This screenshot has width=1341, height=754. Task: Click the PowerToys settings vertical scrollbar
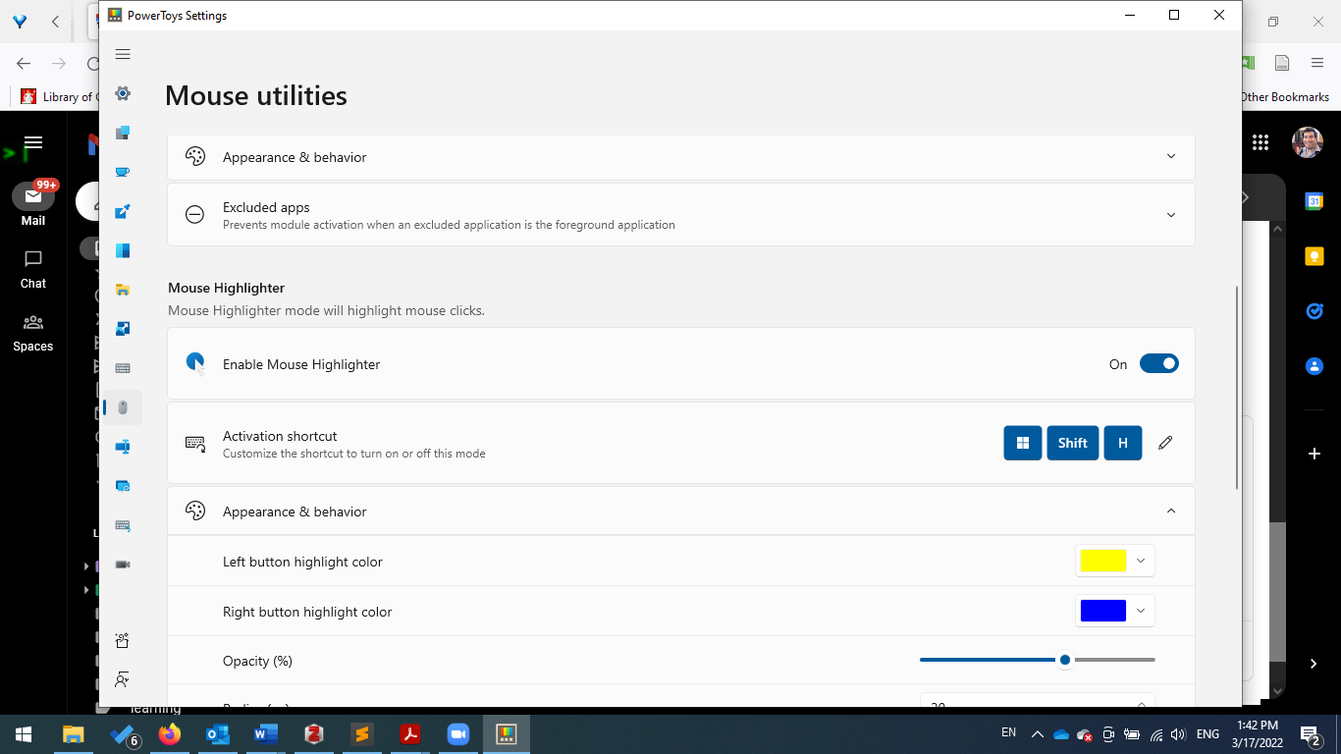(1237, 388)
